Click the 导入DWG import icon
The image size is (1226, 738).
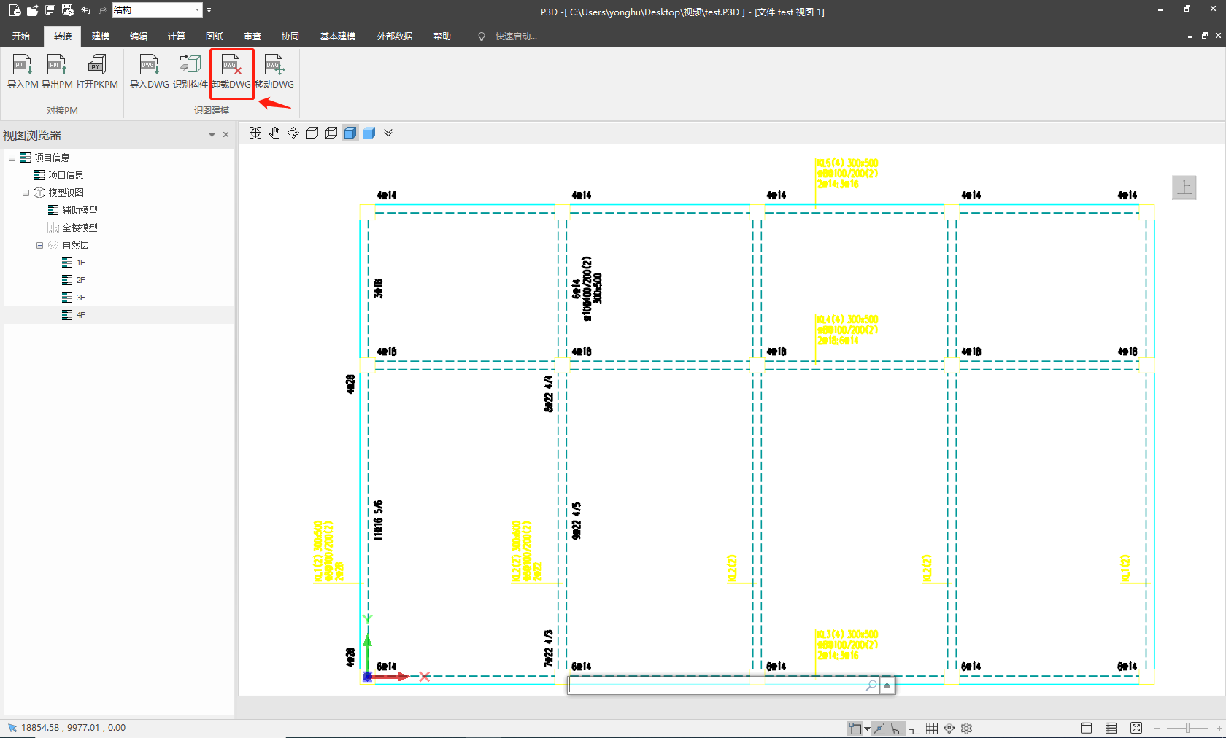149,71
